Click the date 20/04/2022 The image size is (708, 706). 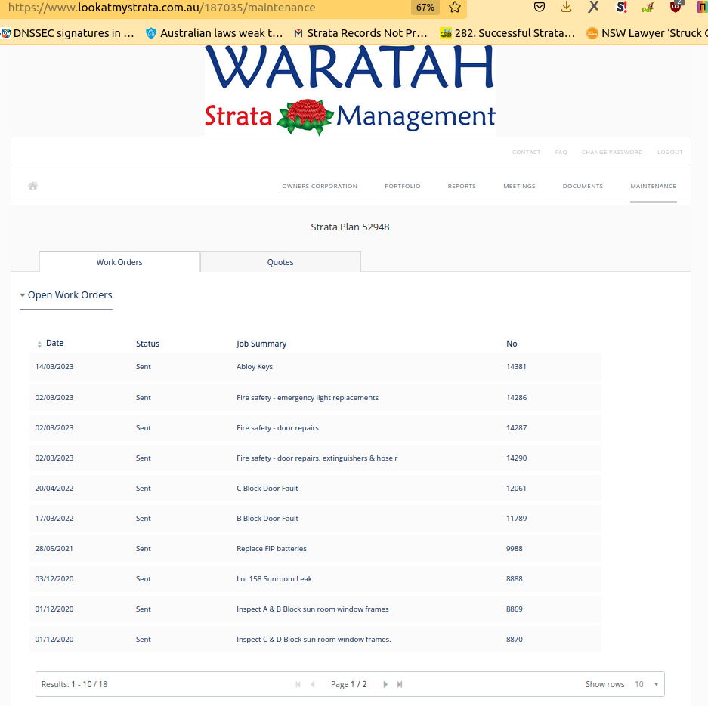(54, 488)
